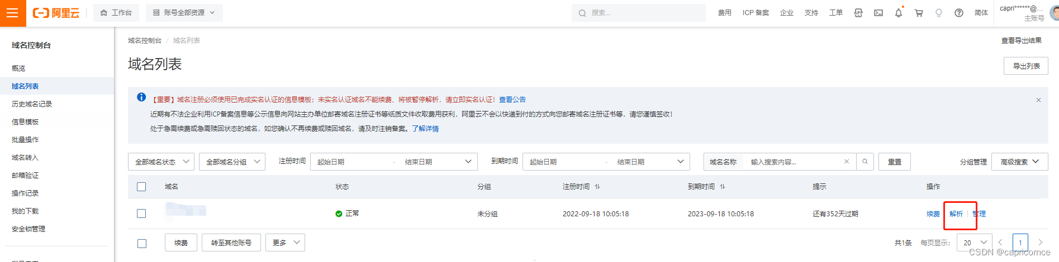Click the 域名控制台 breadcrumb
Screen dimensions: 1059x262
[x=145, y=40]
